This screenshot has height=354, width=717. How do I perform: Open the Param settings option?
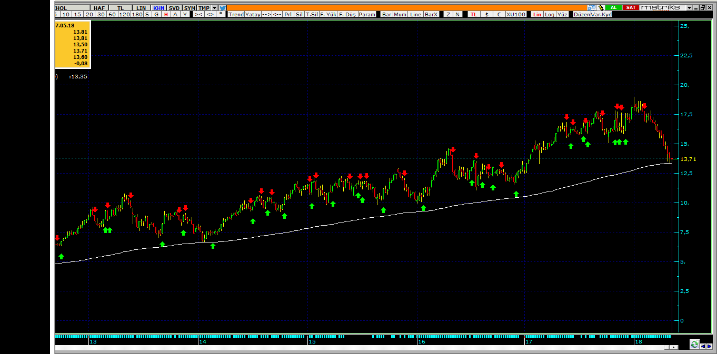(x=367, y=14)
